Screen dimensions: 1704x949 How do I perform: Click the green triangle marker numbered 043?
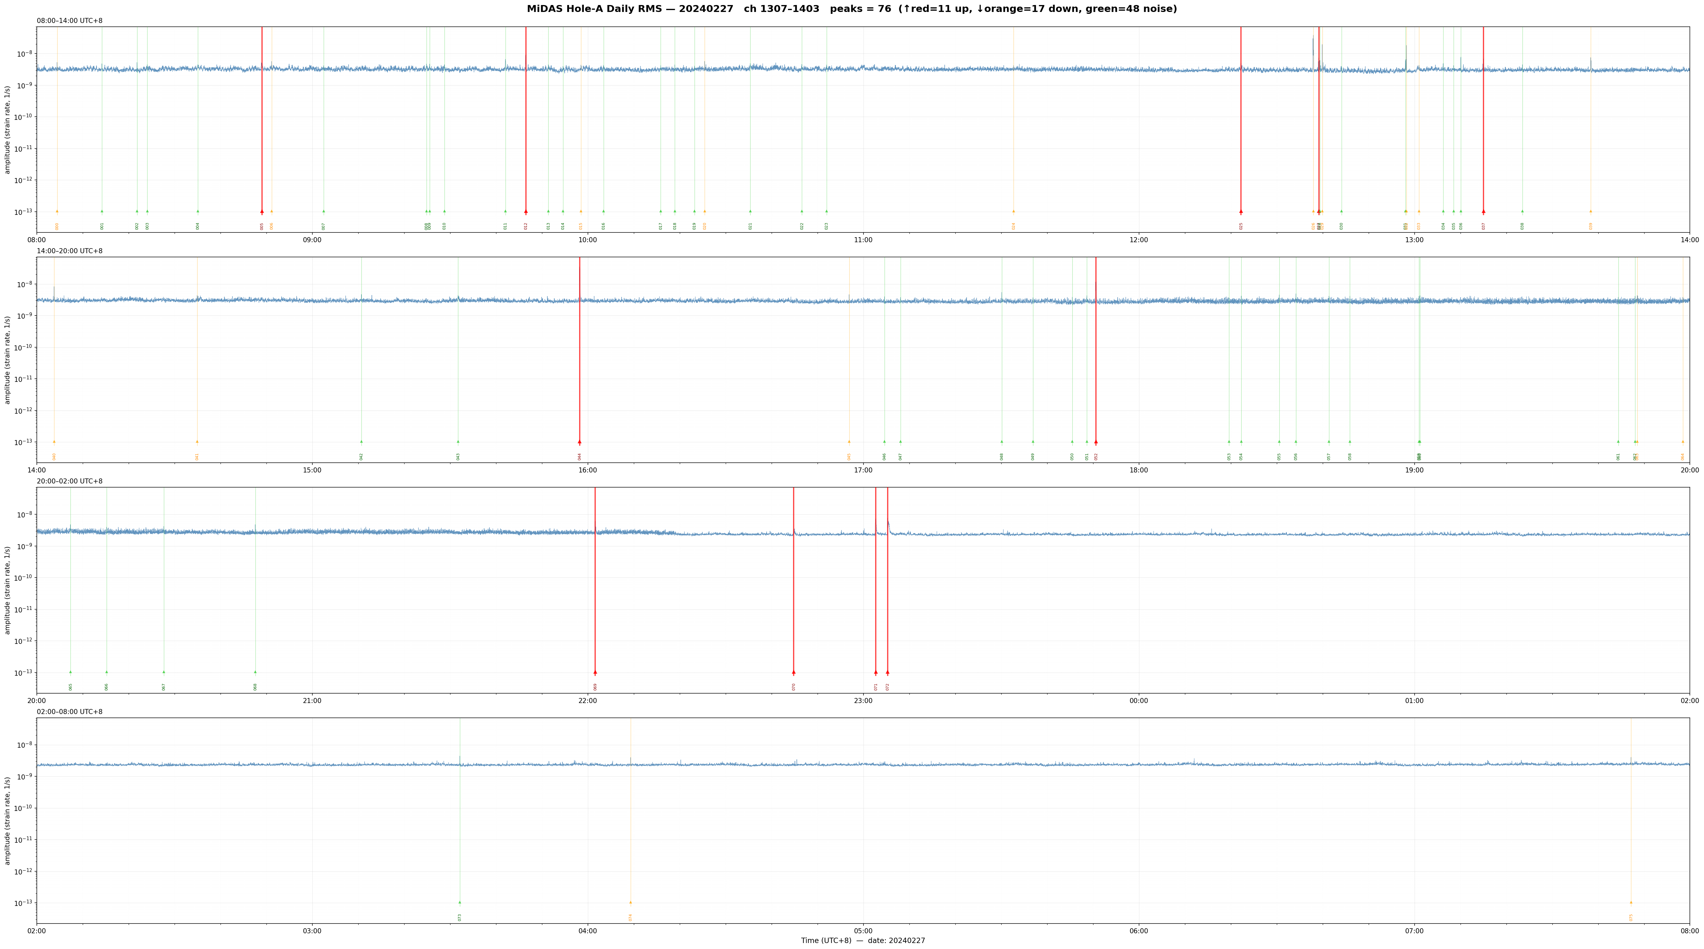click(x=458, y=442)
